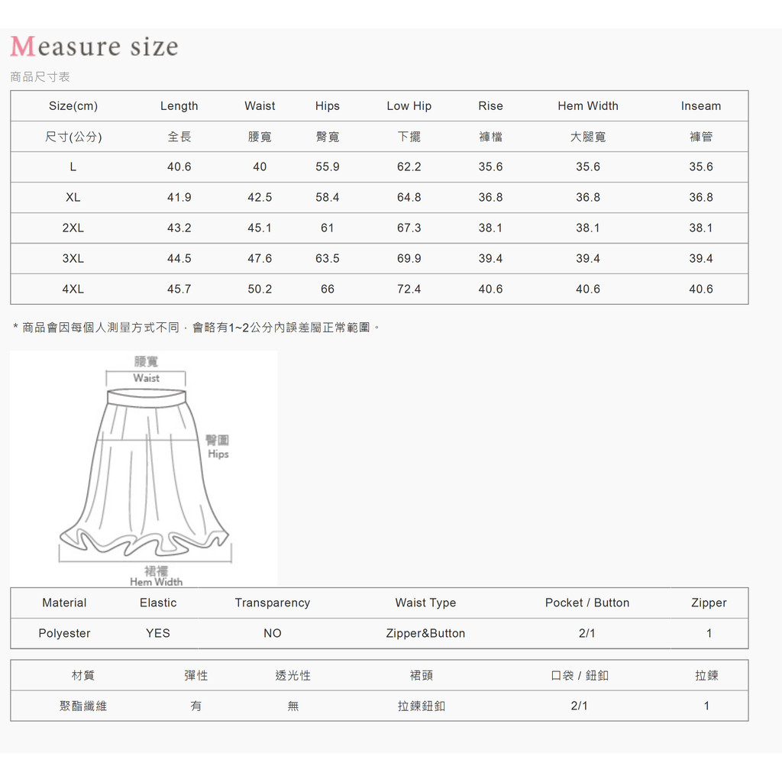Click the Rise column header

[x=490, y=106]
